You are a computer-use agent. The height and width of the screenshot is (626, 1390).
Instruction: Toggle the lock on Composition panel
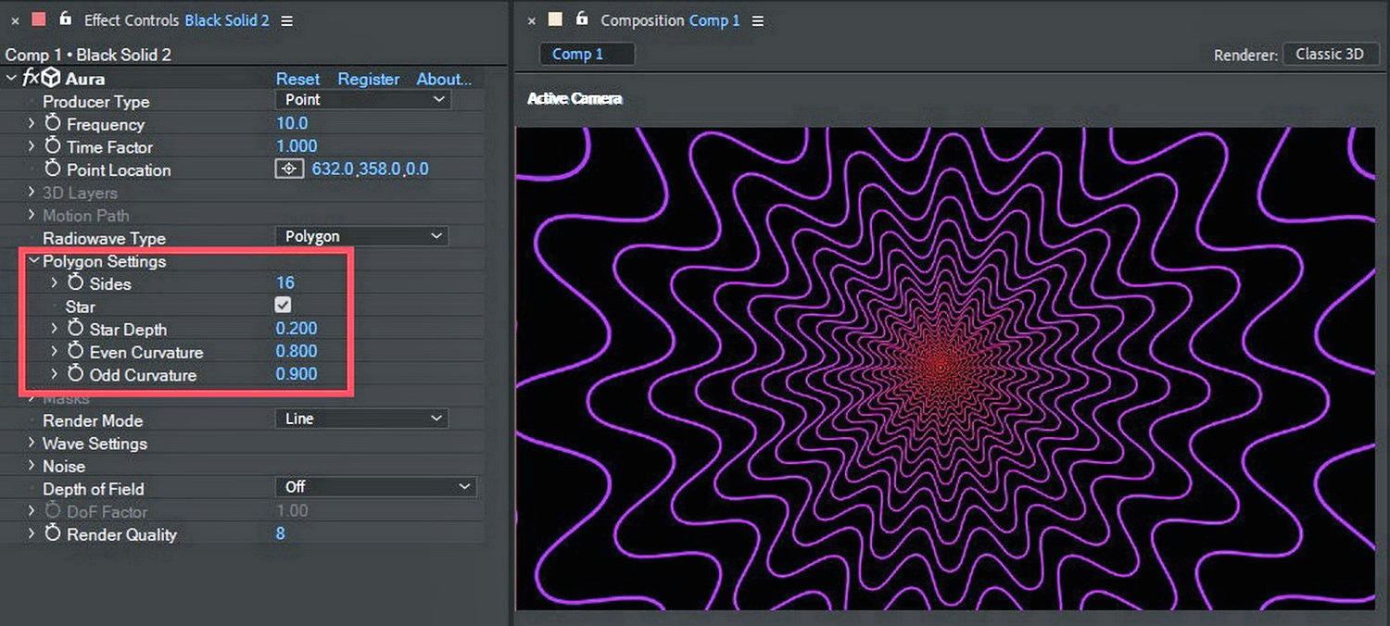(x=581, y=19)
